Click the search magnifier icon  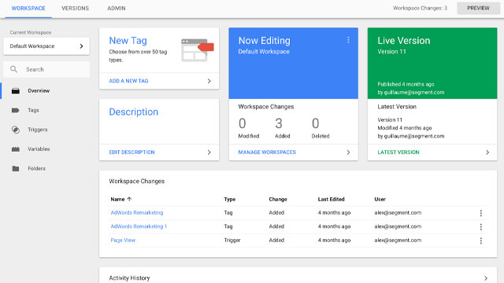tap(14, 69)
